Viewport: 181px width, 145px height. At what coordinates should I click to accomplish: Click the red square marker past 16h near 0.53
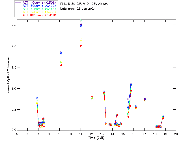136,108
